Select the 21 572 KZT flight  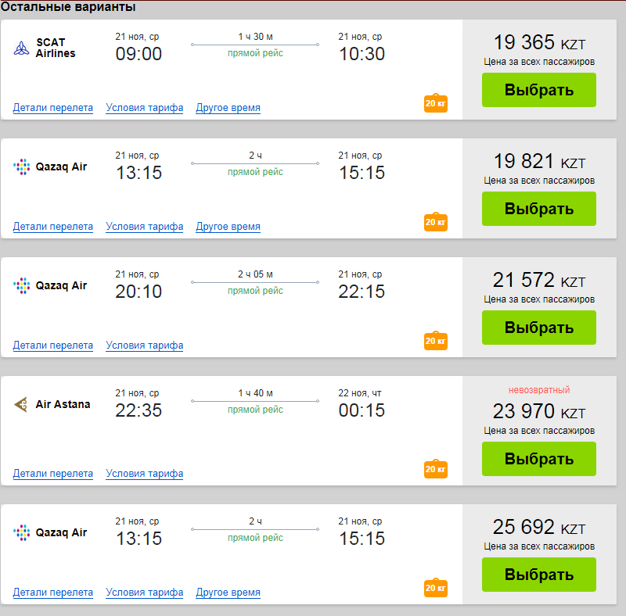pos(539,328)
